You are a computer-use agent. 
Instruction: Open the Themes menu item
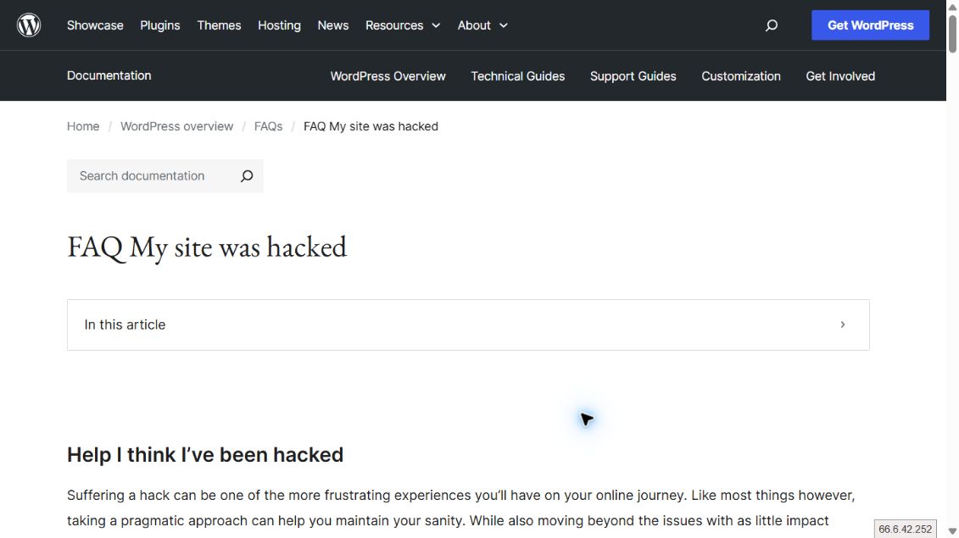[219, 25]
